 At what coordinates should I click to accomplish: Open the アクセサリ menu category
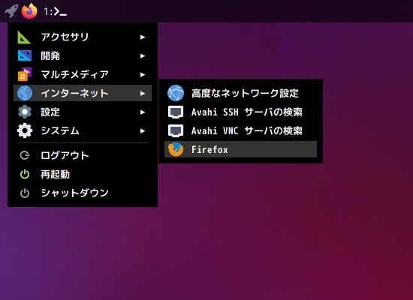(83, 37)
